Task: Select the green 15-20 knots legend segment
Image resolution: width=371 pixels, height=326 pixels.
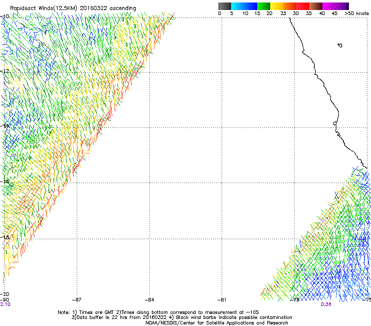Action: [264, 6]
